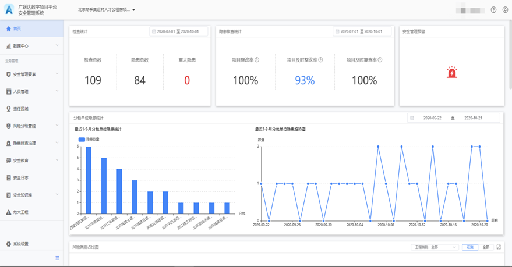
Task: Expand the 人员管理 chevron
Action: point(57,91)
